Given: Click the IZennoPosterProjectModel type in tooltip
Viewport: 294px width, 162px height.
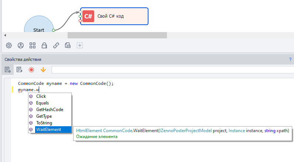Looking at the screenshot, I should tap(185, 131).
